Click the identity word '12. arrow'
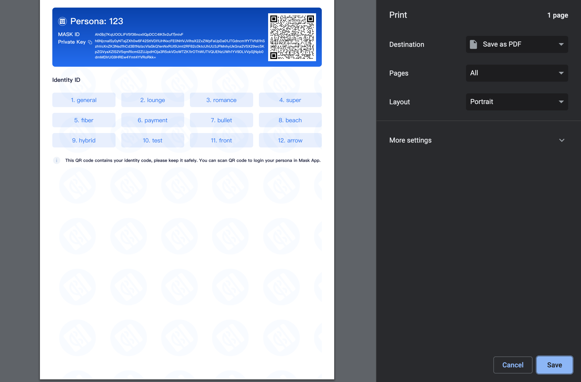Image resolution: width=581 pixels, height=382 pixels. pos(290,140)
